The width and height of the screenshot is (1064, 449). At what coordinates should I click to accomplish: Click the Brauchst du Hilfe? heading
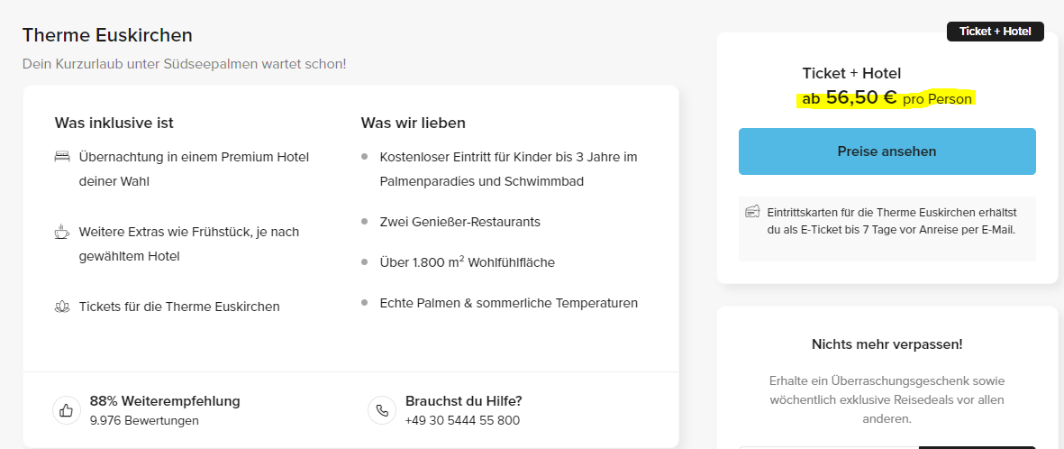point(463,401)
